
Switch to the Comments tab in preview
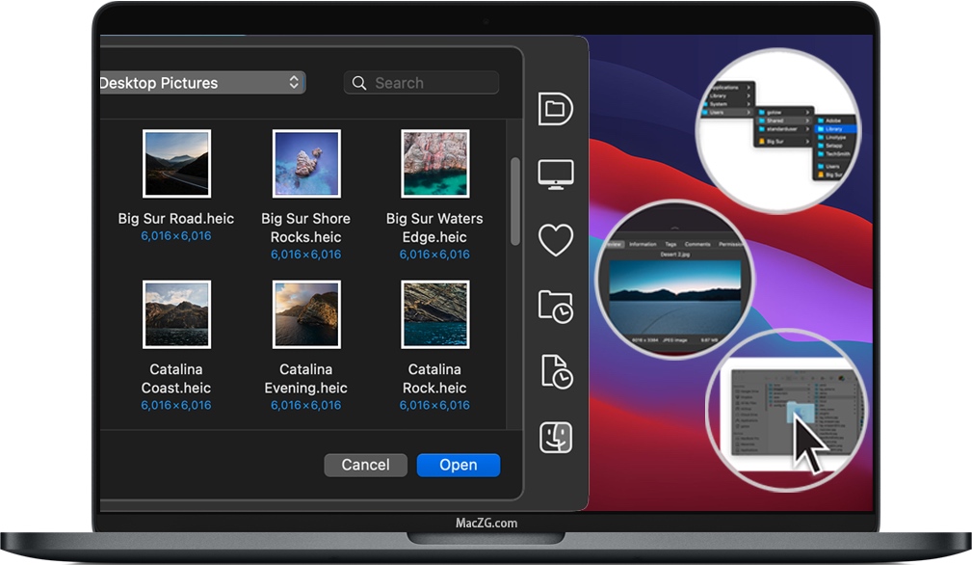(x=697, y=245)
